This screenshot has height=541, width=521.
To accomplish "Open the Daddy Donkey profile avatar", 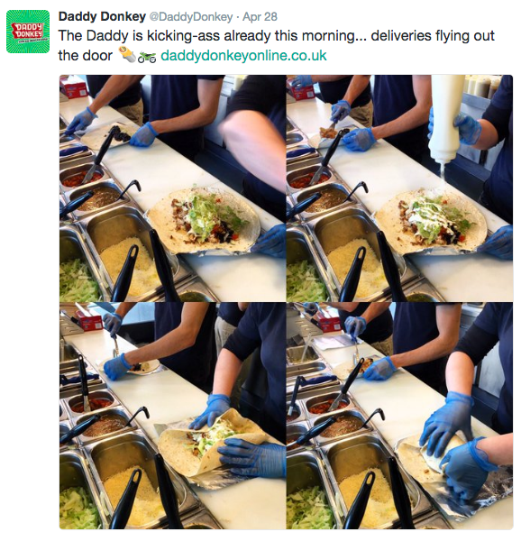I will (x=28, y=32).
